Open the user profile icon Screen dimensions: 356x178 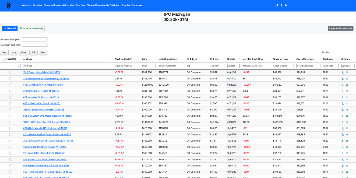click(281, 5)
